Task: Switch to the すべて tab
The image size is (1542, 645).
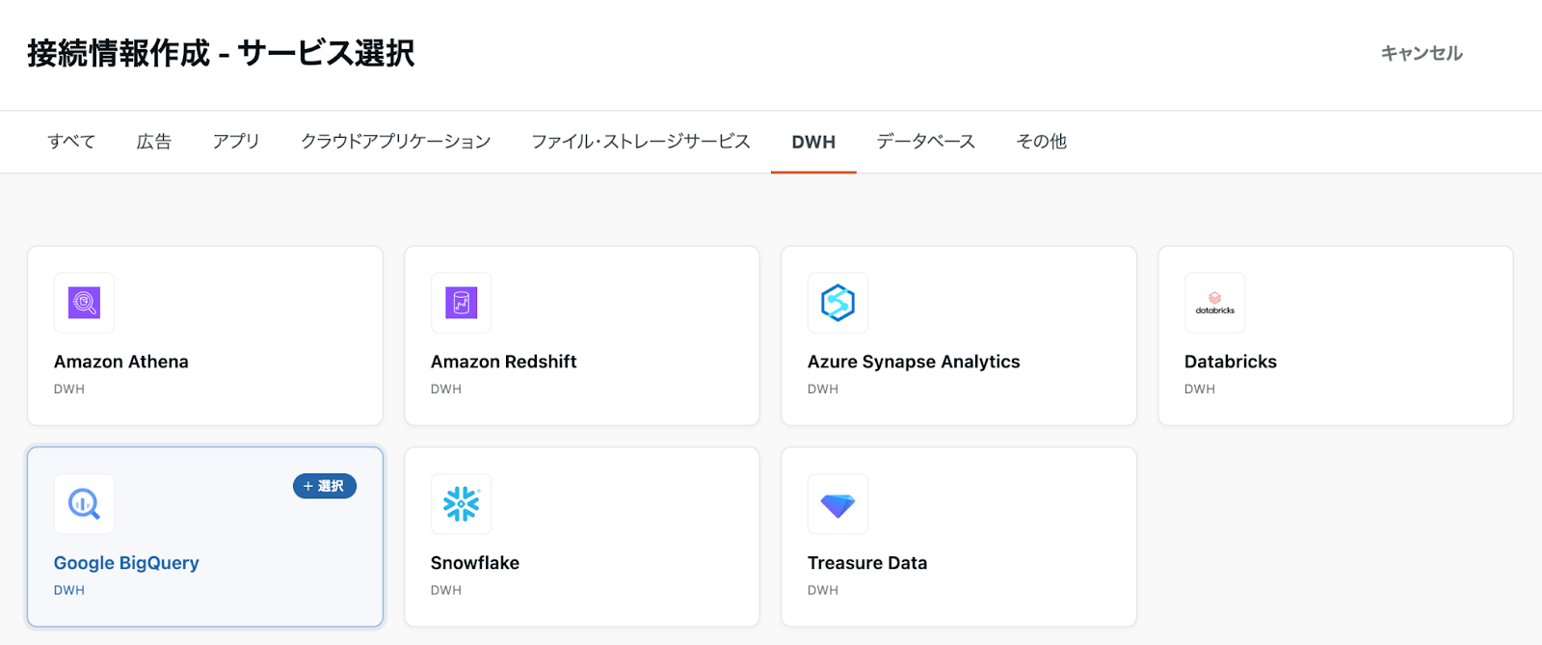Action: [71, 142]
